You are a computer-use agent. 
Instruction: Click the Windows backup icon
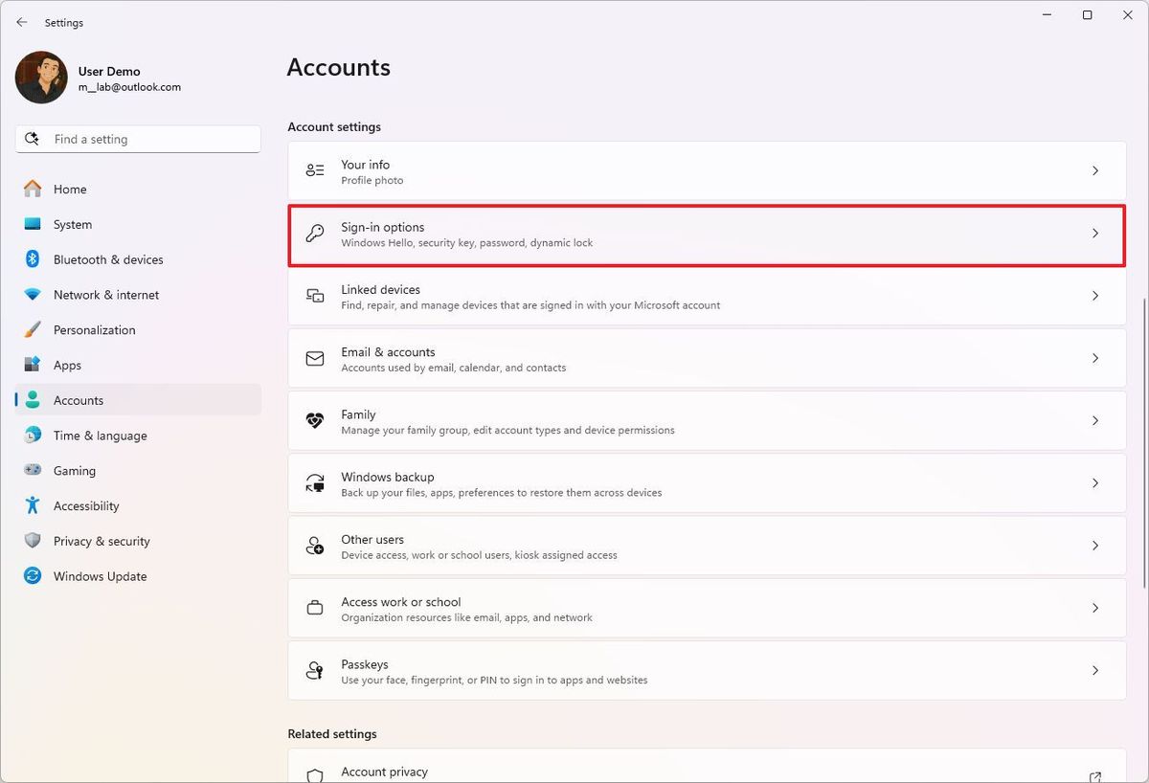click(x=315, y=483)
